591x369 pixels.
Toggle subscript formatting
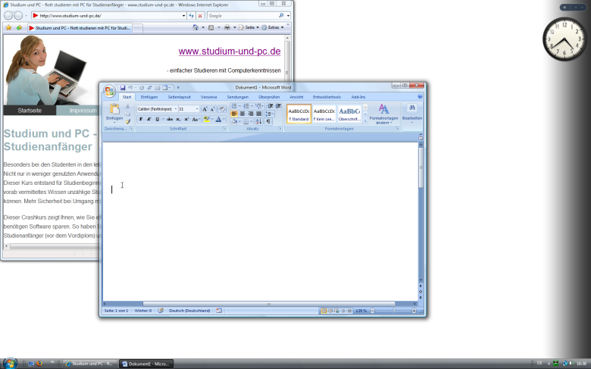[178, 119]
